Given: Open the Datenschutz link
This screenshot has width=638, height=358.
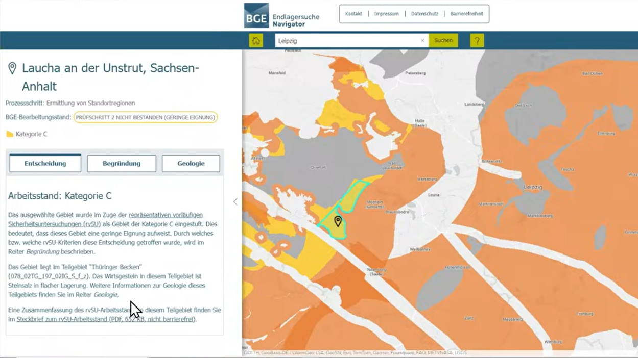Looking at the screenshot, I should [424, 14].
